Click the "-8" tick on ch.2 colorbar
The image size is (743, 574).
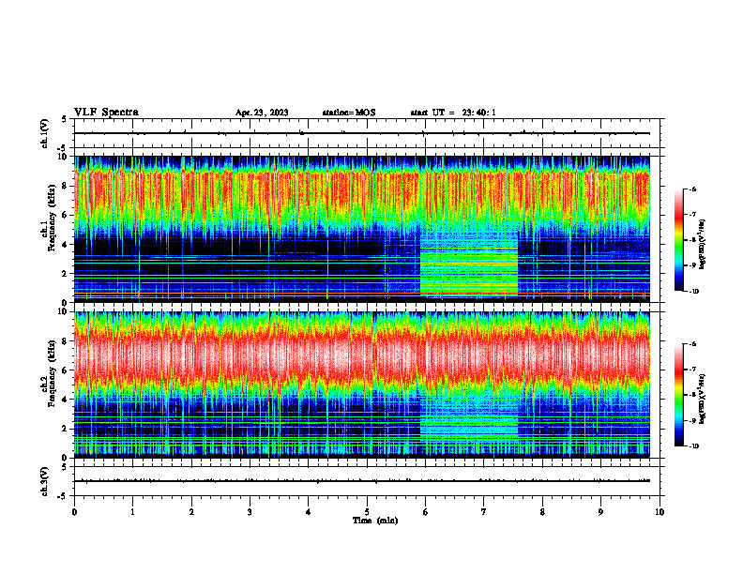point(692,395)
